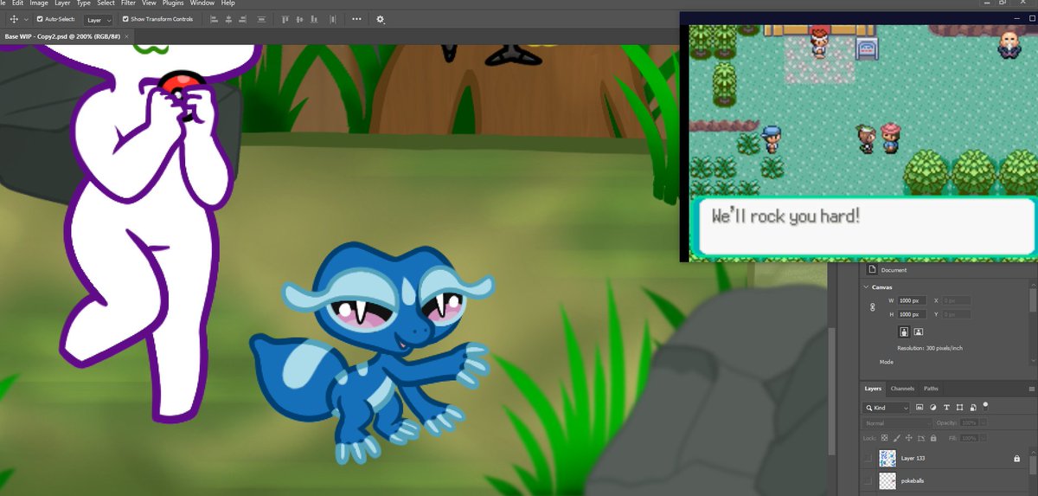Filter layers by type layers icon
1038x496 pixels.
pos(947,407)
